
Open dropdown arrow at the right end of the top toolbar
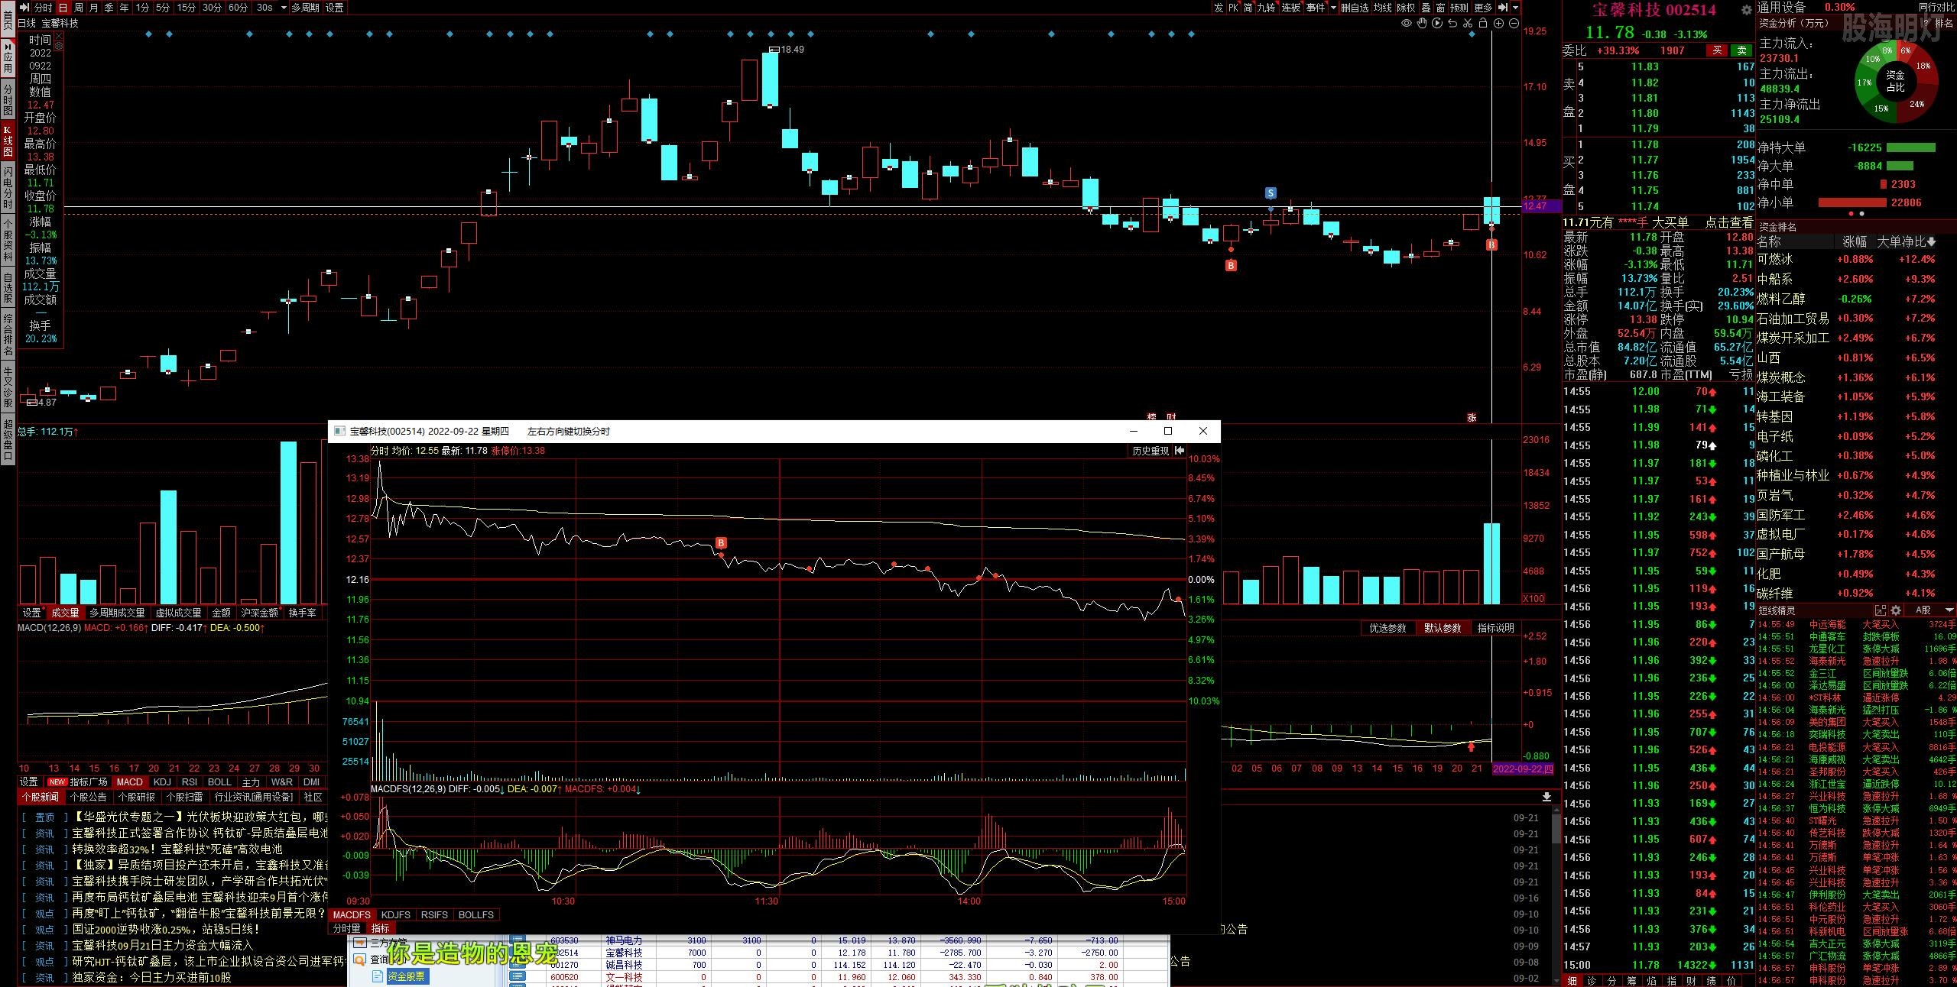[x=1515, y=8]
